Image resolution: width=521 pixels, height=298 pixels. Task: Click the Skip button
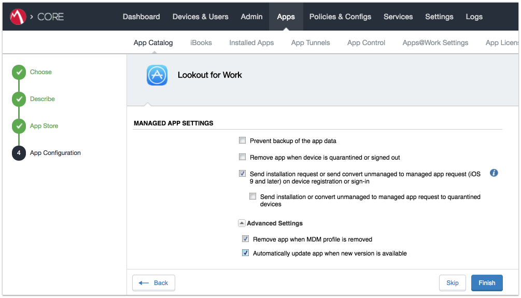(x=452, y=283)
